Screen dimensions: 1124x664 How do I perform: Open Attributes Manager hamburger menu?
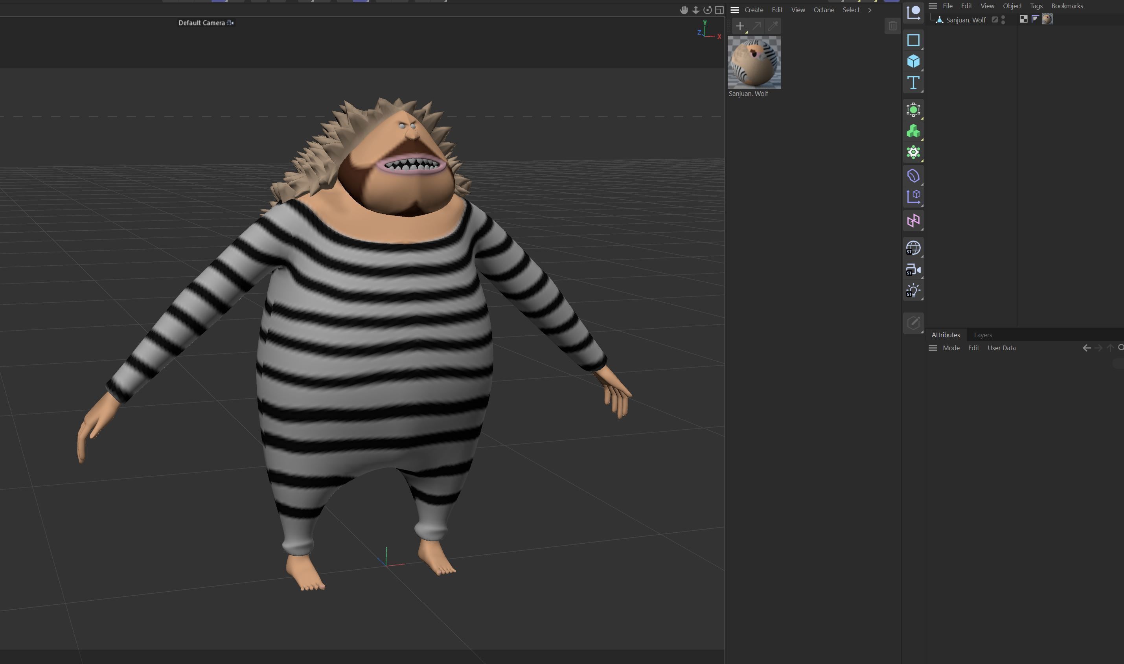coord(933,348)
